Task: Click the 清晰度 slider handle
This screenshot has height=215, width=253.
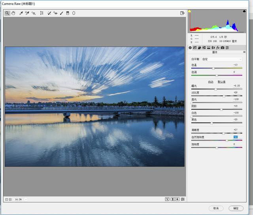Action: click(x=223, y=133)
